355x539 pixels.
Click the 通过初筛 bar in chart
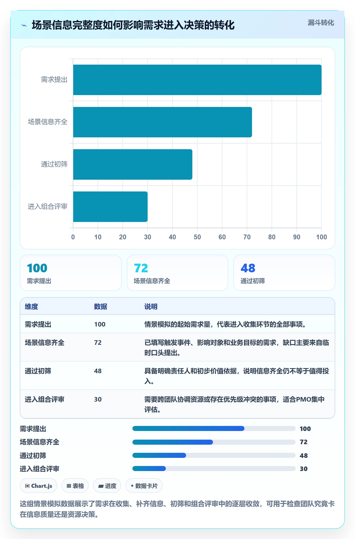click(x=133, y=164)
